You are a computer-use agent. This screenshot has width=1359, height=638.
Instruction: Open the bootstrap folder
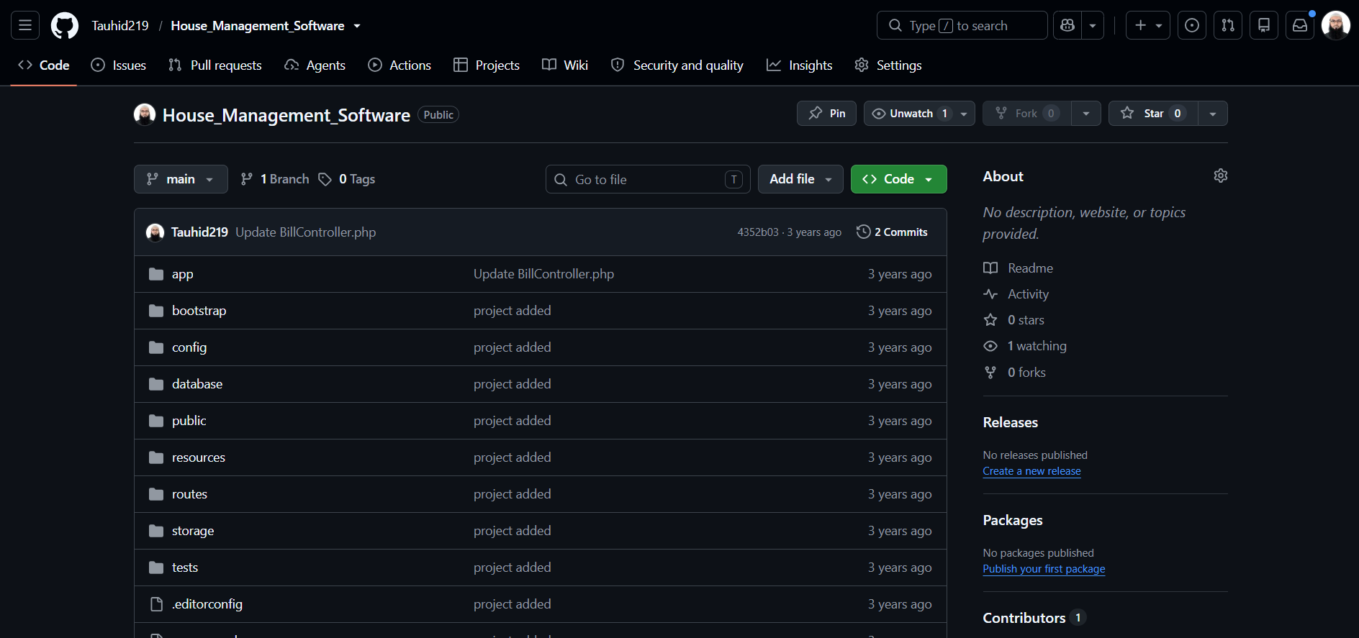click(199, 311)
